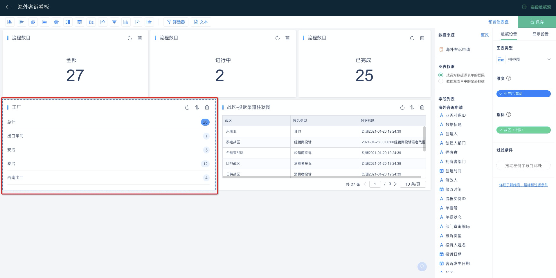Switch to 数据设置 tab

tap(509, 34)
